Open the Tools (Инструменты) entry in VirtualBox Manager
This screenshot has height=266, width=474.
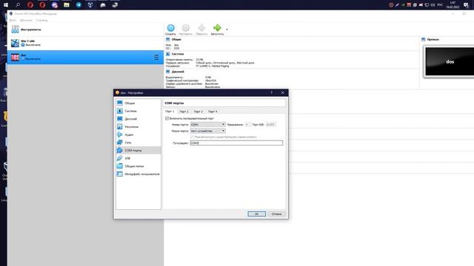coord(85,30)
